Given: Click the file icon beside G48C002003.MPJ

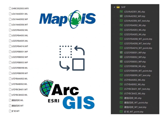Looking at the screenshot, I should click(x=10, y=8).
